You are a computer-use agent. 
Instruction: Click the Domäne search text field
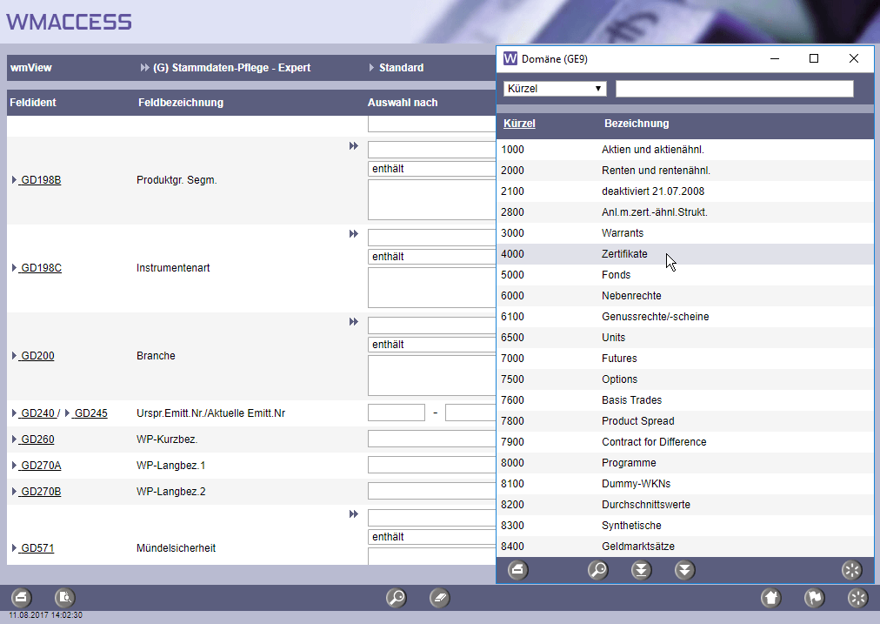[735, 89]
